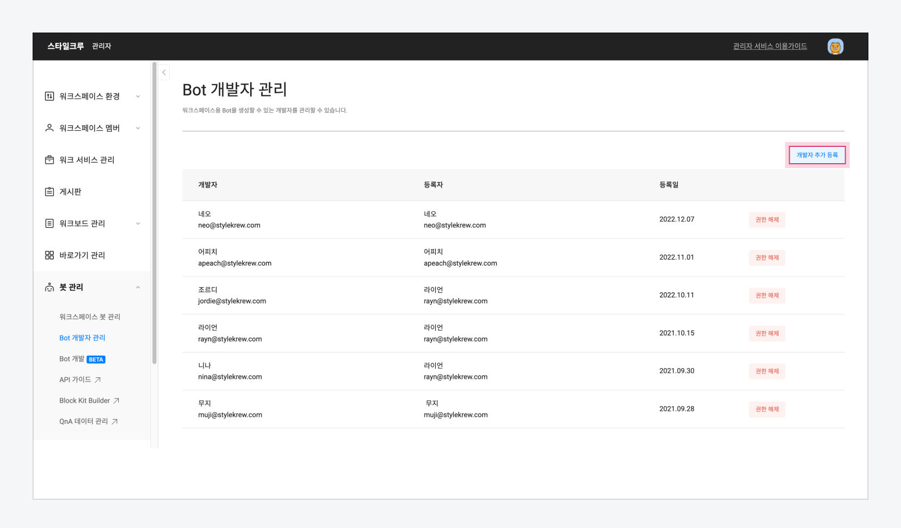The image size is (901, 528).
Task: Open the Block Kit Builder external link
Action: pyautogui.click(x=89, y=401)
